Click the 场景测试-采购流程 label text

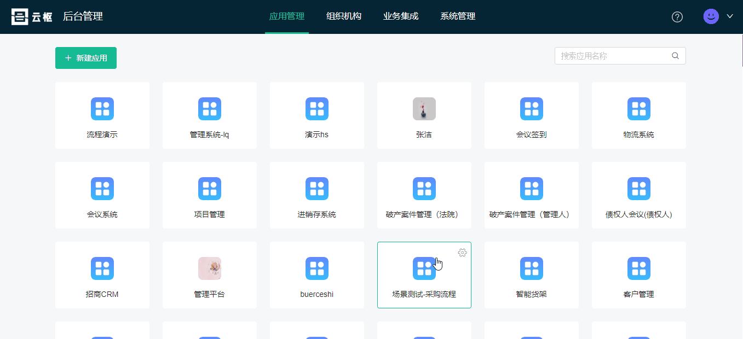pyautogui.click(x=424, y=294)
